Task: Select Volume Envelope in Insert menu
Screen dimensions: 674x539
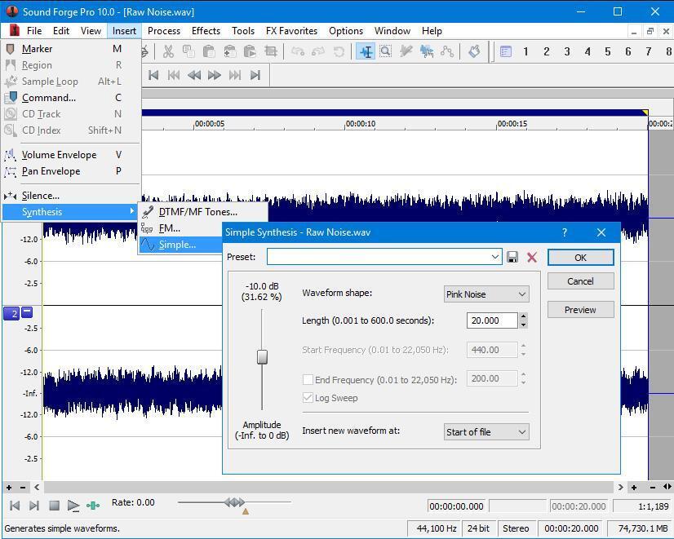Action: [x=59, y=155]
